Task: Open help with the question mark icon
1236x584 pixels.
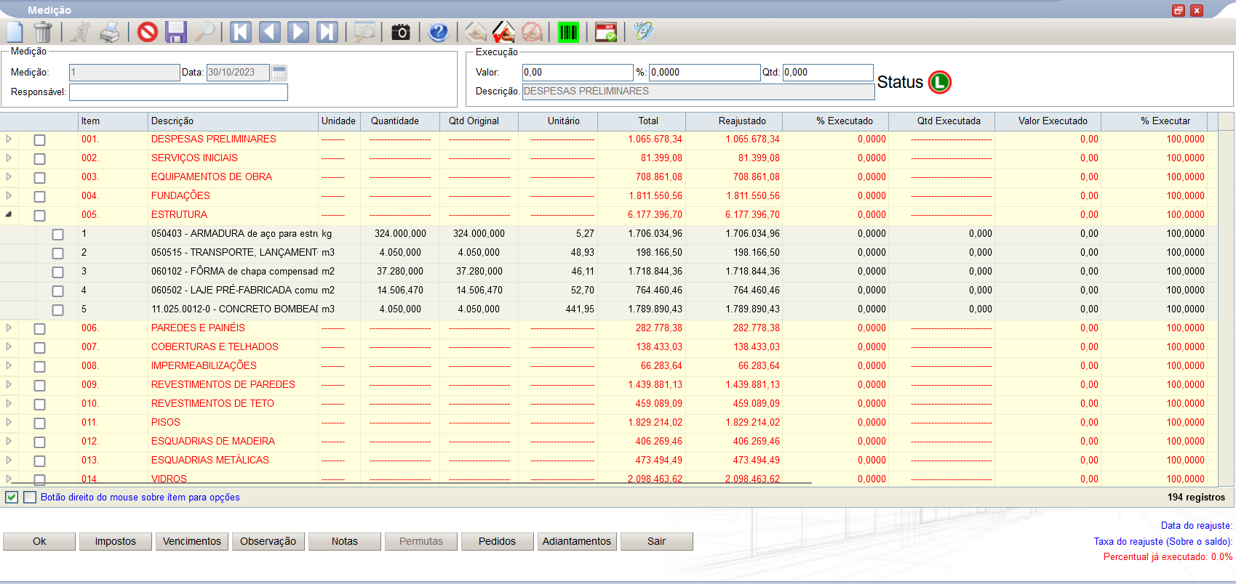Action: click(x=438, y=32)
